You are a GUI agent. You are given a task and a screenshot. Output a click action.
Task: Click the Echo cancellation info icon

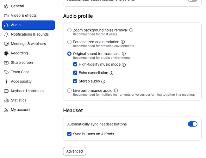[111, 73]
